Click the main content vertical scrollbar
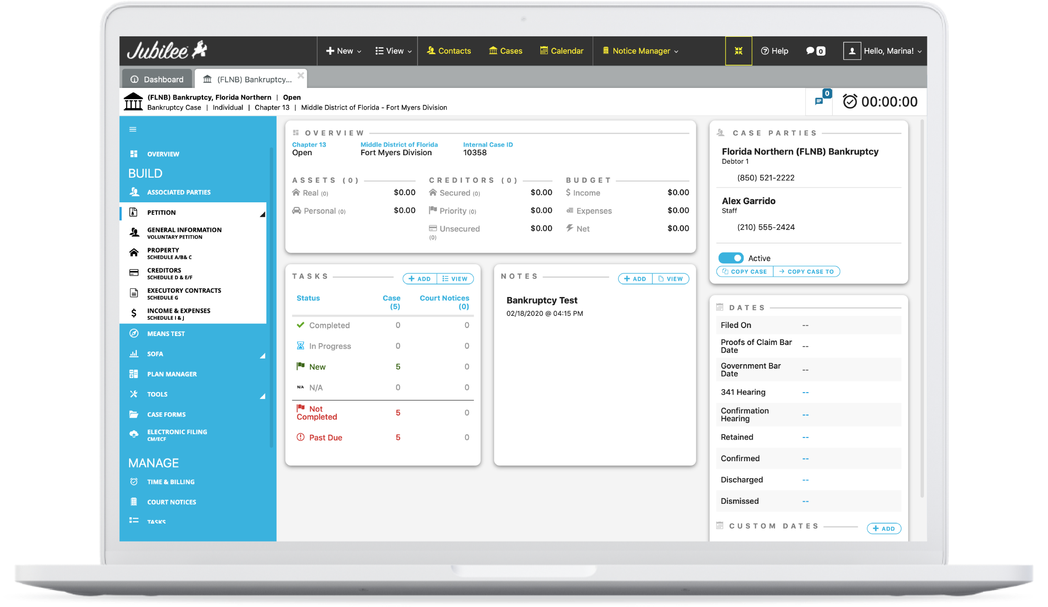This screenshot has width=1048, height=607. 922,307
